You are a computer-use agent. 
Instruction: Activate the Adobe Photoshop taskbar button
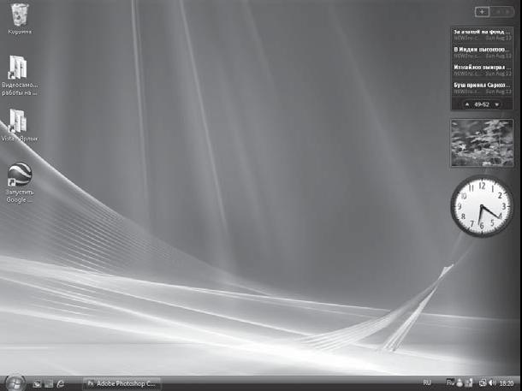pos(122,383)
